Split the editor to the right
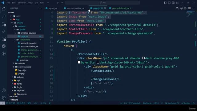This screenshot has height=111, width=197. pyautogui.click(x=189, y=8)
